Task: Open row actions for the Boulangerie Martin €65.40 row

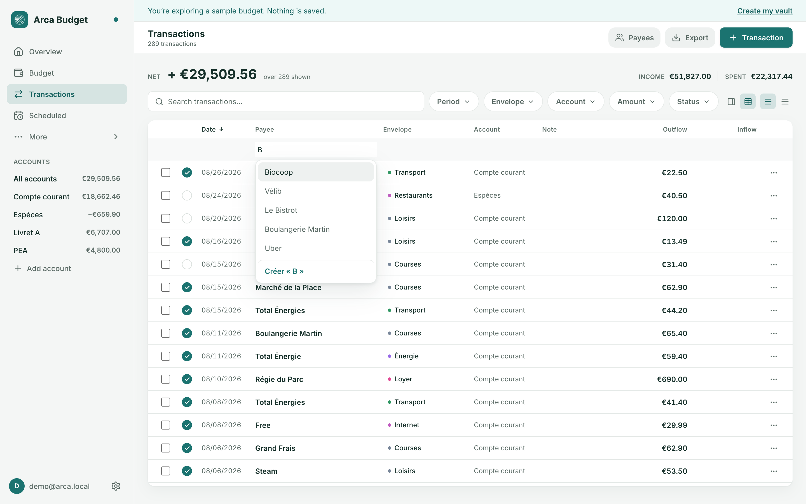Action: click(x=774, y=333)
